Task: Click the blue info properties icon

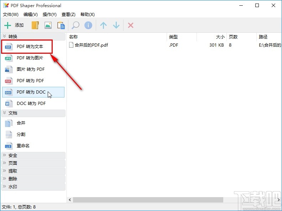Action: pos(88,25)
